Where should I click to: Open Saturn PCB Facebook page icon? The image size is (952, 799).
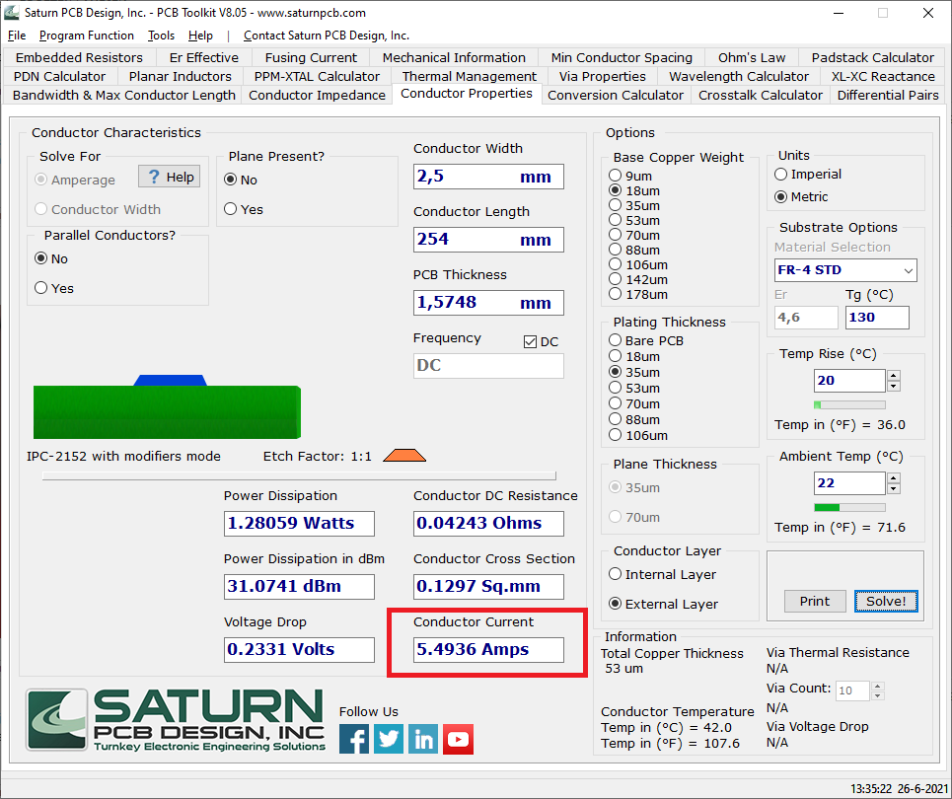[354, 739]
